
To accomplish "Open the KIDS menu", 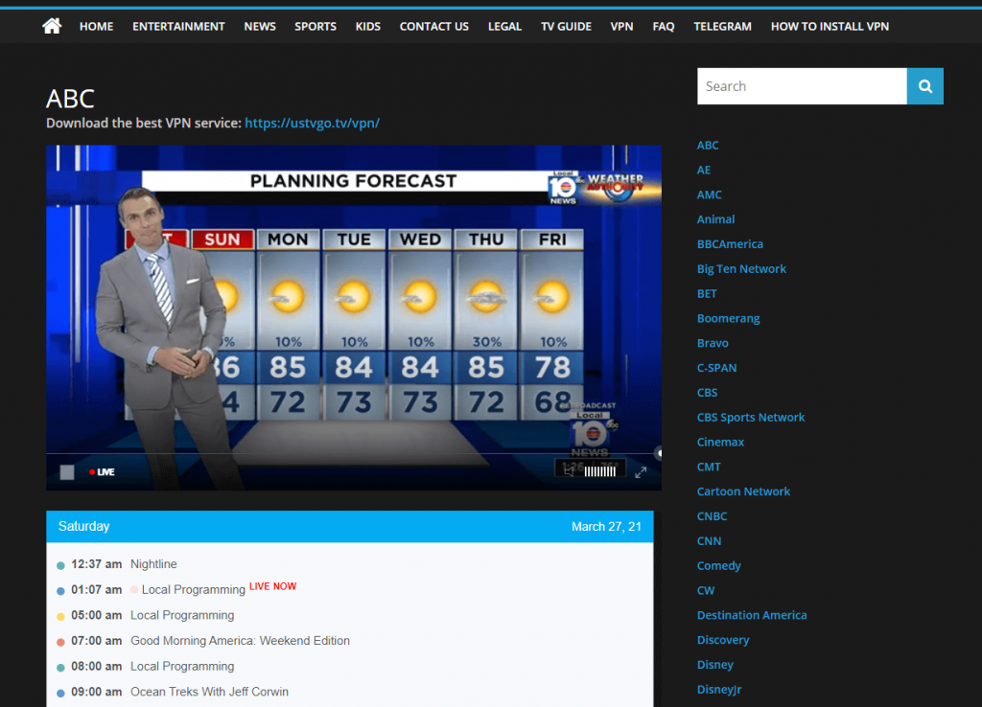I will tap(368, 26).
